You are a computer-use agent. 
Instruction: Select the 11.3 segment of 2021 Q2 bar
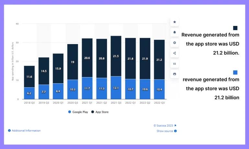pyautogui.click(x=101, y=88)
